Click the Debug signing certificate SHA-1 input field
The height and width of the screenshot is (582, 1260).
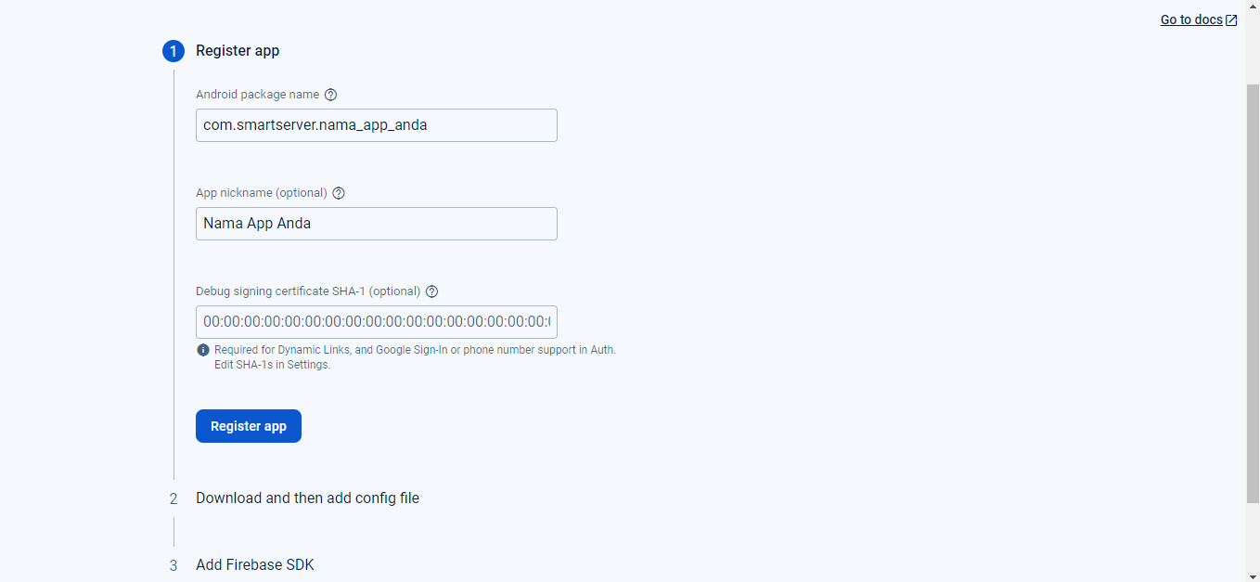pyautogui.click(x=376, y=321)
